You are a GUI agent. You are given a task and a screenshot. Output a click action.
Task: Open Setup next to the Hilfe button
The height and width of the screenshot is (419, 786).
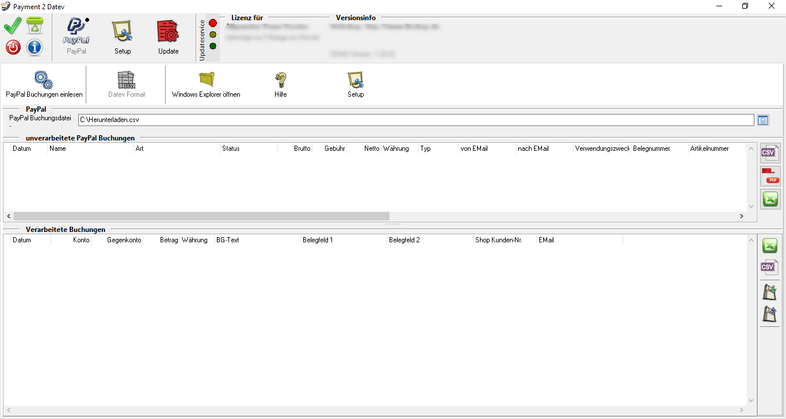pos(355,85)
